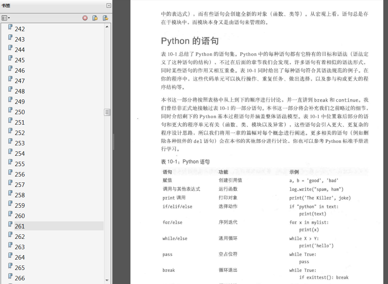Open bookmark 262
Screen dimensions: 388x284
tap(19, 237)
